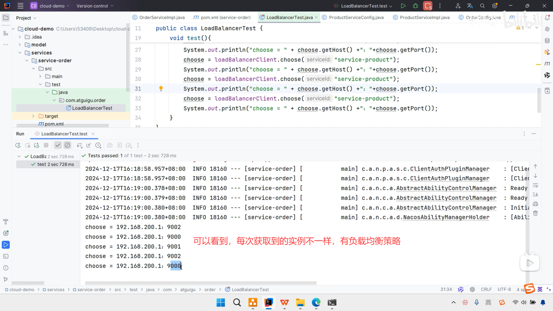The width and height of the screenshot is (553, 311).
Task: Open test history clock icon
Action: [x=98, y=145]
